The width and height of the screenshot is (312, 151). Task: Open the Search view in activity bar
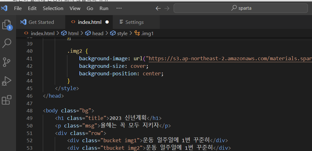(x=7, y=43)
